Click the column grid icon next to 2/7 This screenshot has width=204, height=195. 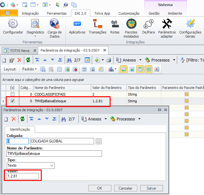[87, 60]
